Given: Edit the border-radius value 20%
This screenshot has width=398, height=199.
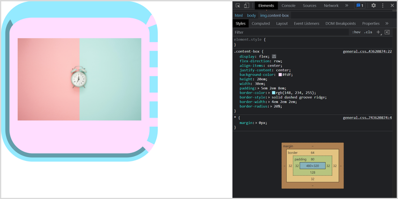Looking at the screenshot, I should tap(277, 106).
